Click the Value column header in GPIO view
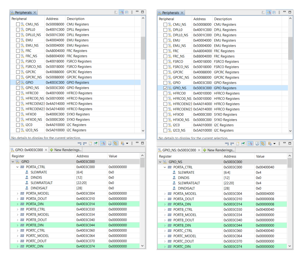The height and width of the screenshot is (259, 303). tap(113, 156)
